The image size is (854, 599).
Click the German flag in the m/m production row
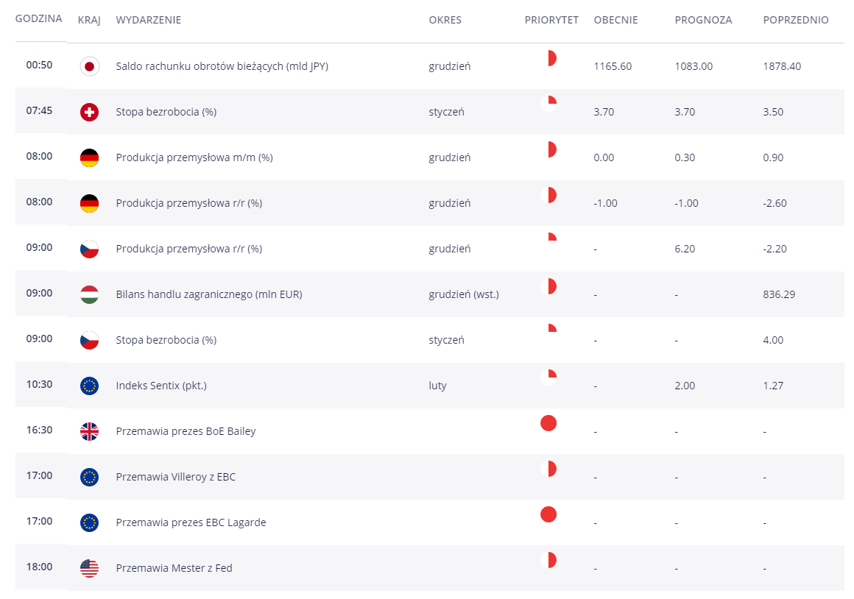pyautogui.click(x=89, y=157)
